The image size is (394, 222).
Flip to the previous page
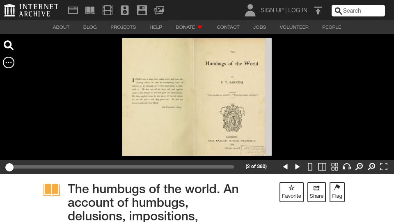pos(285,166)
